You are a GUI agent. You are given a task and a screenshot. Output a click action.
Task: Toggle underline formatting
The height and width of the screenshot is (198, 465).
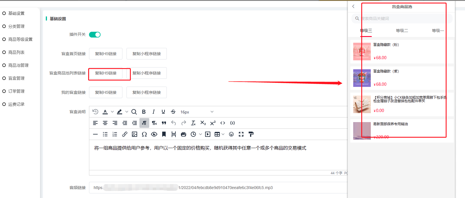pos(163,112)
